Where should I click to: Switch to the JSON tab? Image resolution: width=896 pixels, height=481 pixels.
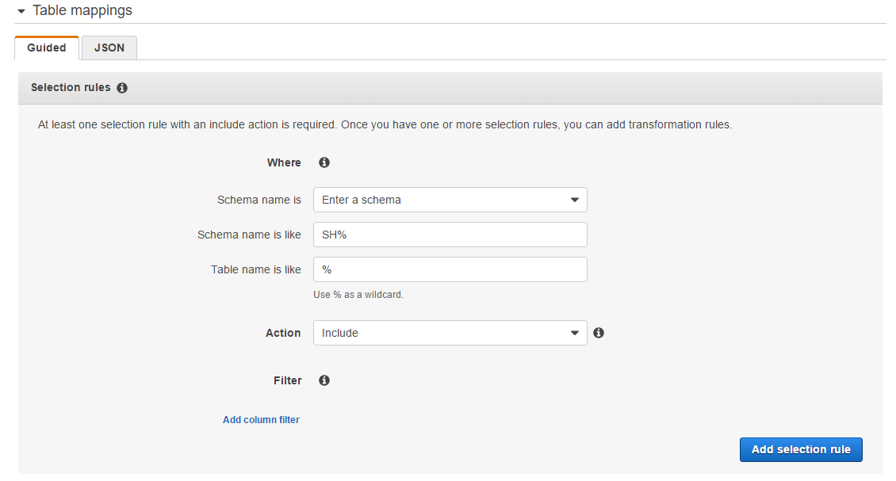tap(109, 48)
